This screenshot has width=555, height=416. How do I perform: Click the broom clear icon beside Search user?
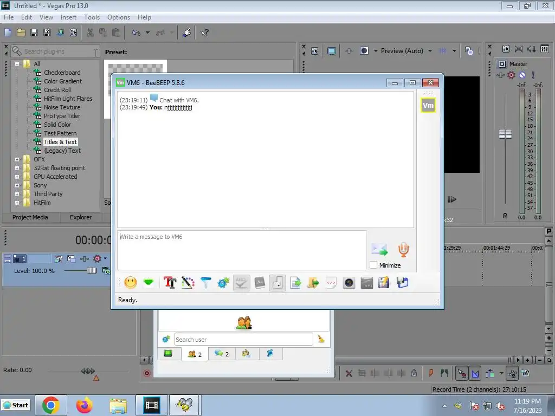coord(321,339)
